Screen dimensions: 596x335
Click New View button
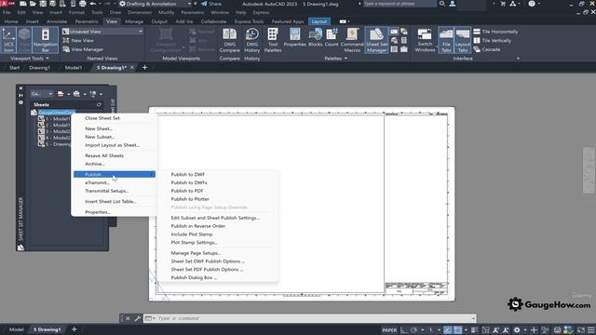78,40
